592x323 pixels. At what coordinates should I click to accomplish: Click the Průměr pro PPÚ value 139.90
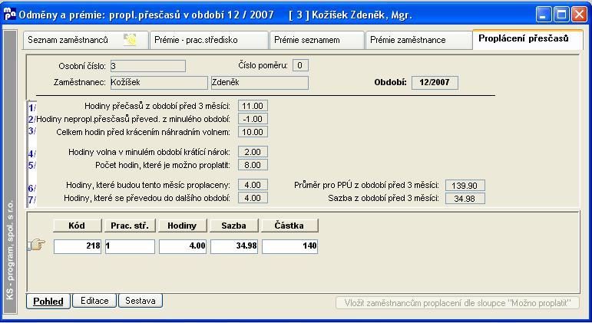click(x=465, y=185)
